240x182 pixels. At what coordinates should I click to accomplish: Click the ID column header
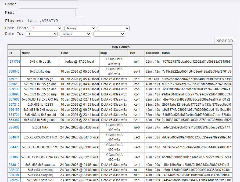coord(14,53)
